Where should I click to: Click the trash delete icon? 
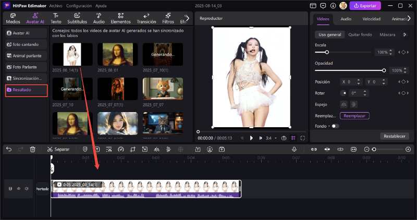pos(32,150)
